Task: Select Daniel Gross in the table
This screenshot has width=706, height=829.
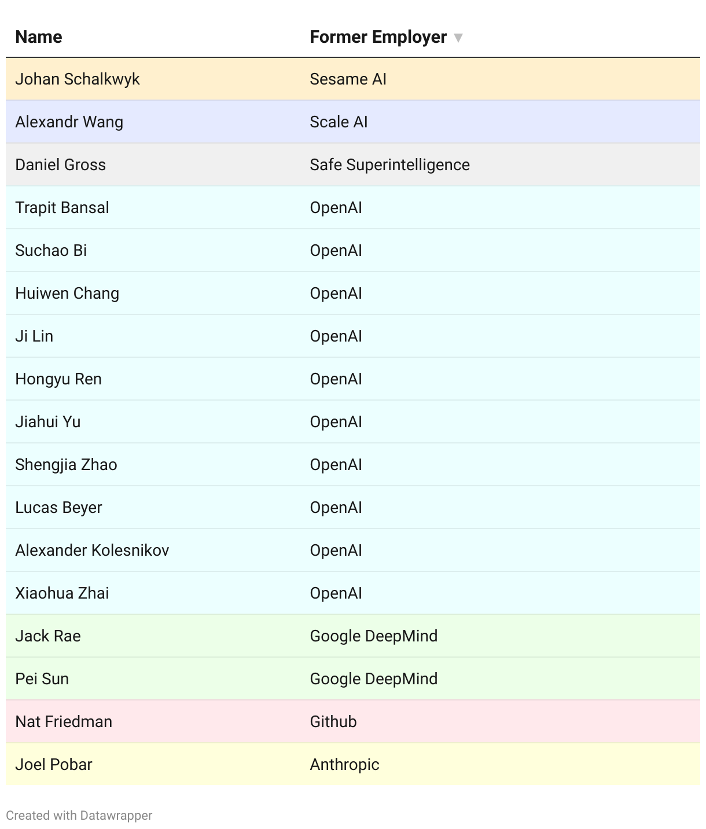Action: click(x=61, y=164)
